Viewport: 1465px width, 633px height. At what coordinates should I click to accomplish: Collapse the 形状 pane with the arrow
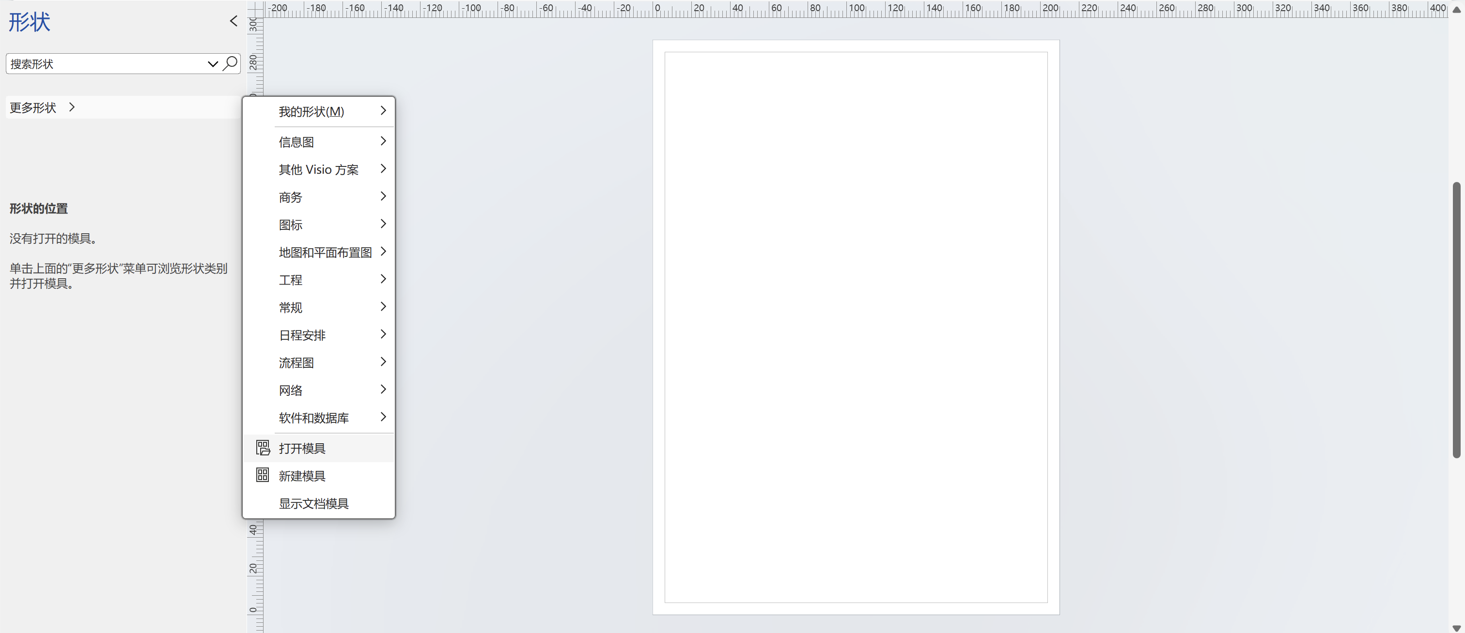pos(234,21)
